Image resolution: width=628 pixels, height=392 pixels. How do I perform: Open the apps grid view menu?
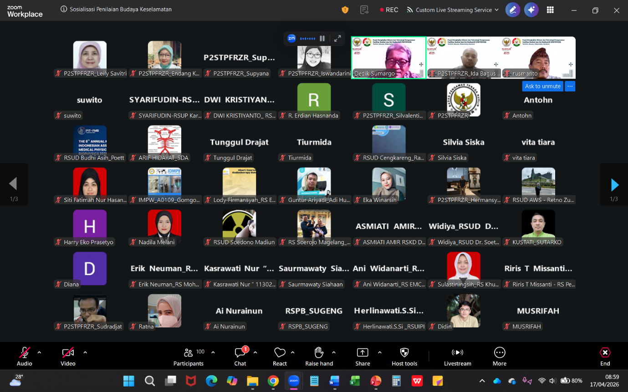tap(550, 10)
